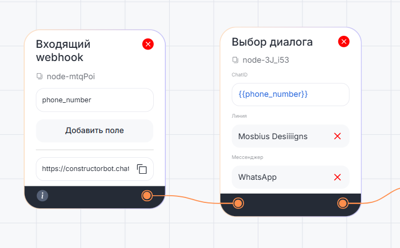Select the constructorbot webhook URL field
The image size is (400, 248).
tap(85, 169)
